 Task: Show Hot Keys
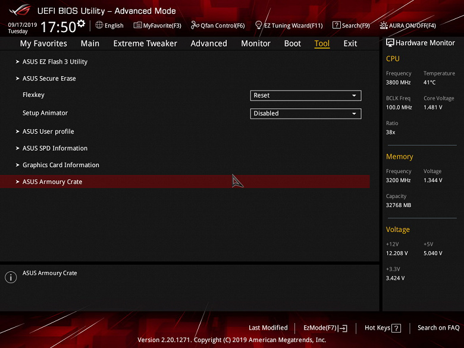(377, 328)
